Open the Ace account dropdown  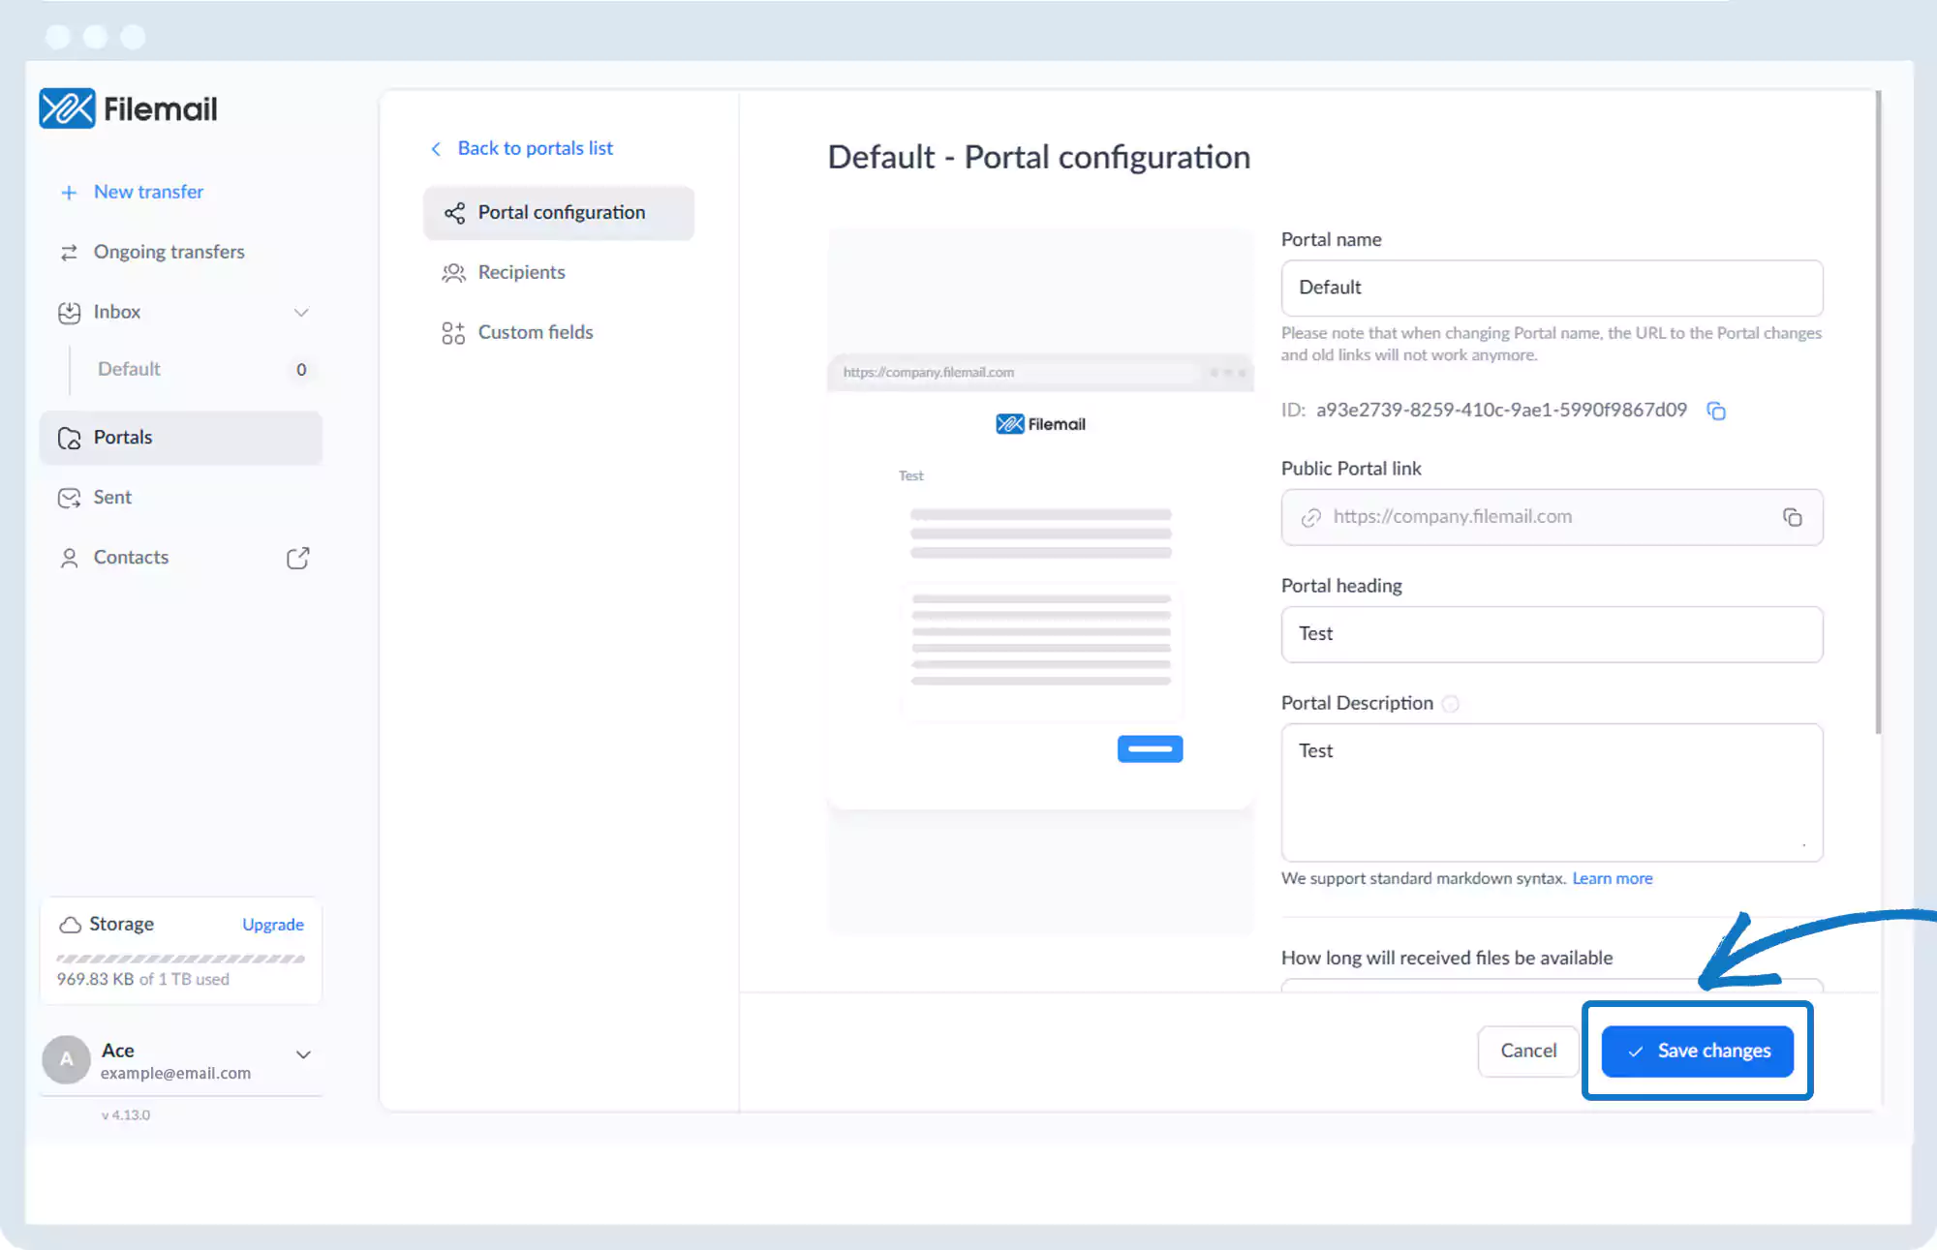pos(303,1054)
